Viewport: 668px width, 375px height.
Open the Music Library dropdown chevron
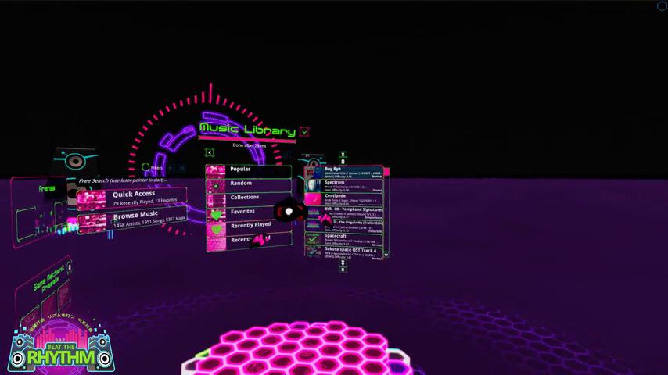[304, 132]
